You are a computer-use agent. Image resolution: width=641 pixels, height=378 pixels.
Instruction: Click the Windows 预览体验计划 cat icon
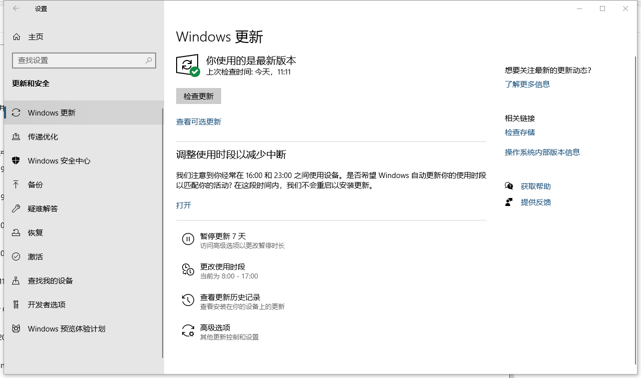click(17, 328)
